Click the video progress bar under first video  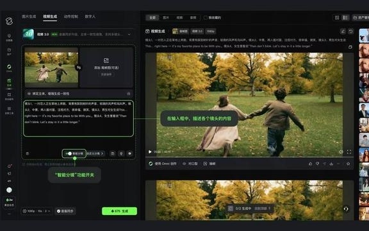pos(249,157)
